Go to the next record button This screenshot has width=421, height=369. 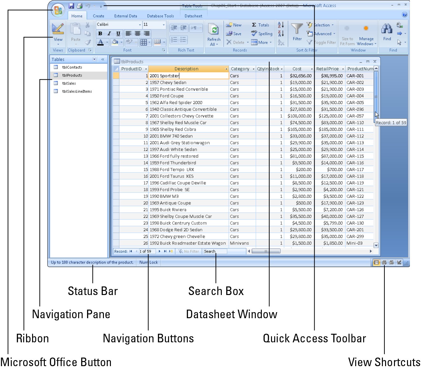click(x=160, y=251)
